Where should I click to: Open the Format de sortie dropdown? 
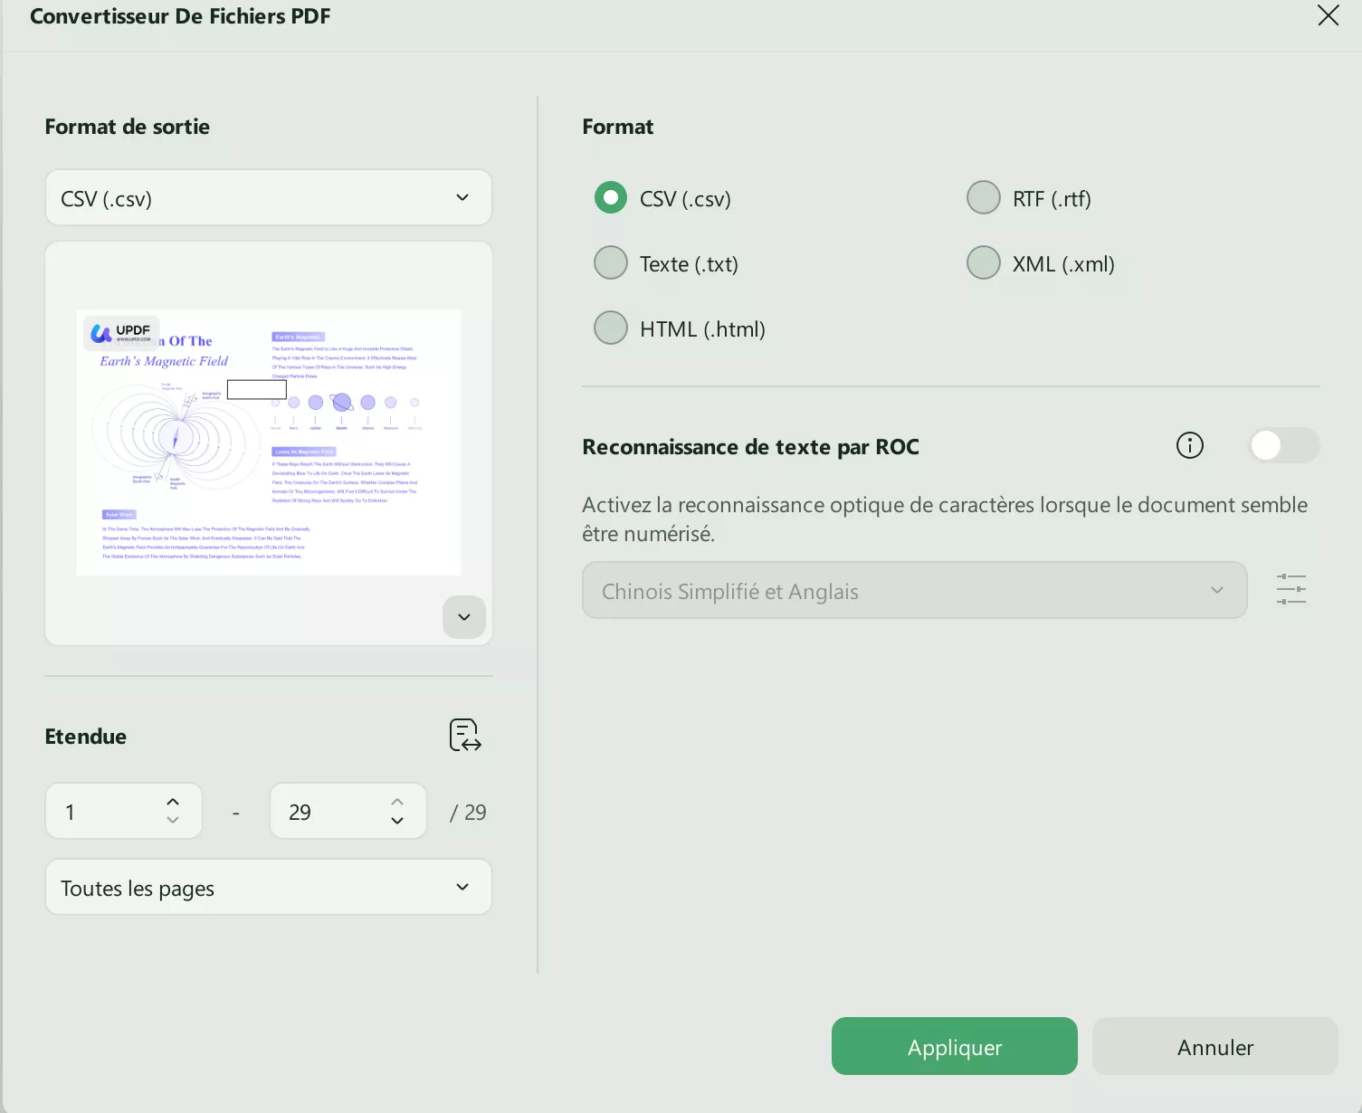coord(268,197)
